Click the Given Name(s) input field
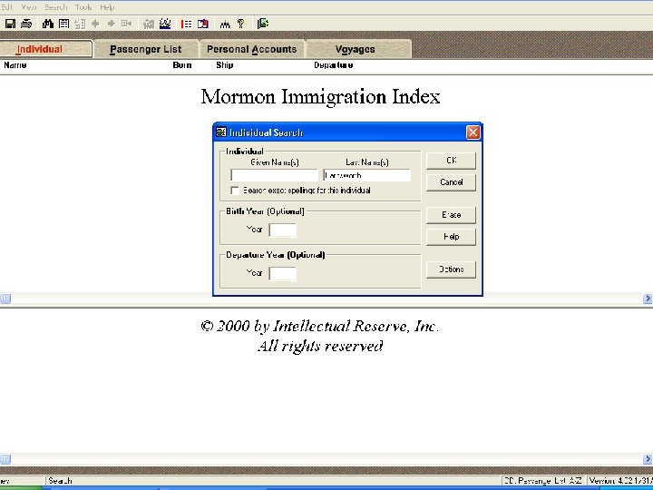Screen dimensions: 653x490 point(275,175)
